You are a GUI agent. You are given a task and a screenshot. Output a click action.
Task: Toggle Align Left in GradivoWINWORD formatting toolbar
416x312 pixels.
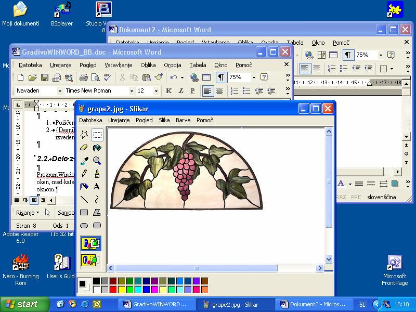click(x=207, y=90)
